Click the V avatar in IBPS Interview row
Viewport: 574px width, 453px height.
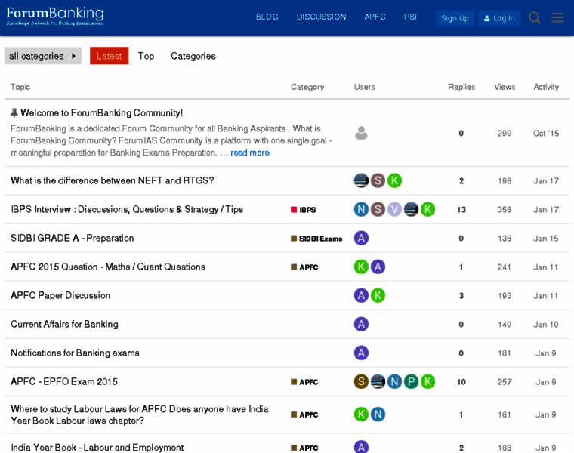tap(394, 209)
